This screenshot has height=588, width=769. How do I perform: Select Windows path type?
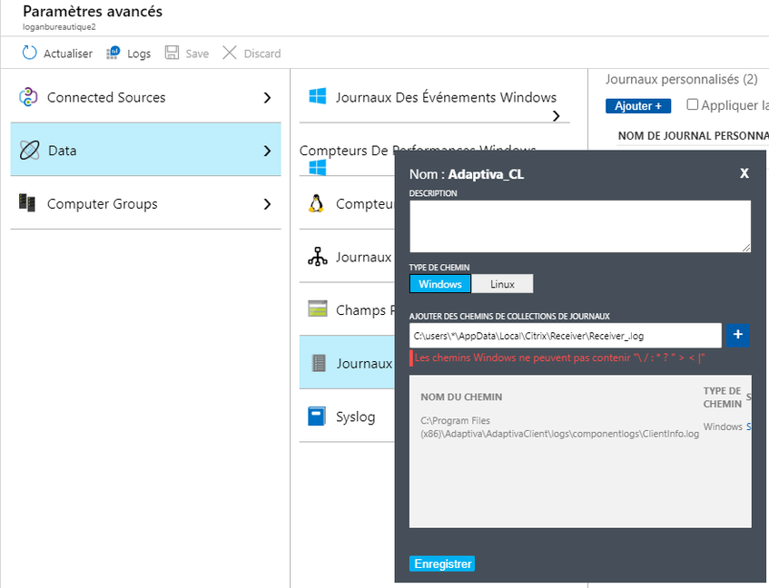(x=440, y=284)
